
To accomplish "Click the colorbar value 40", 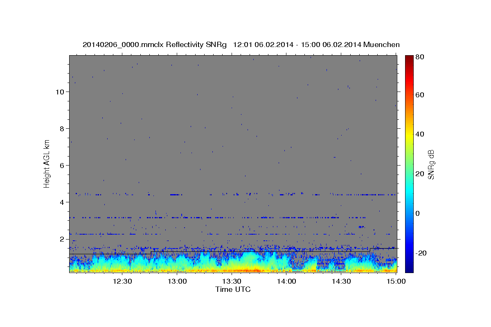I will click(x=419, y=134).
